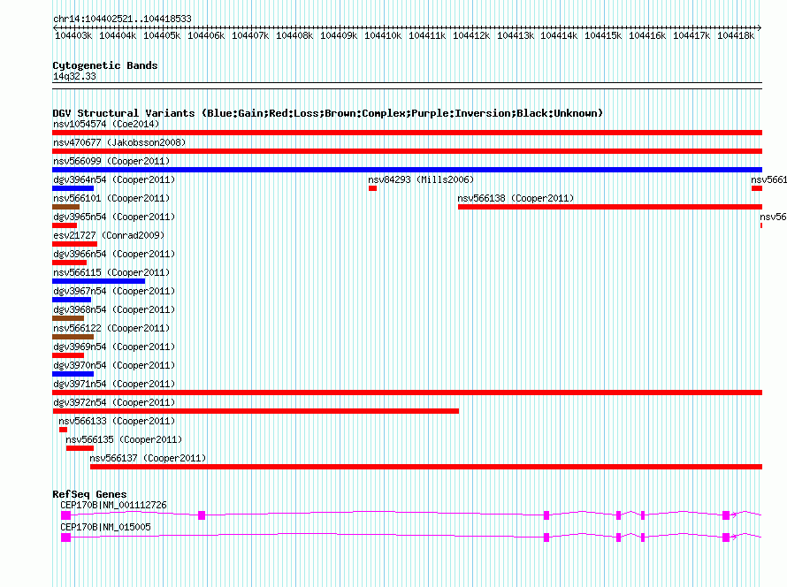Select the nsv470677 (Jakobsson2008) variant label
The width and height of the screenshot is (787, 587).
(119, 142)
